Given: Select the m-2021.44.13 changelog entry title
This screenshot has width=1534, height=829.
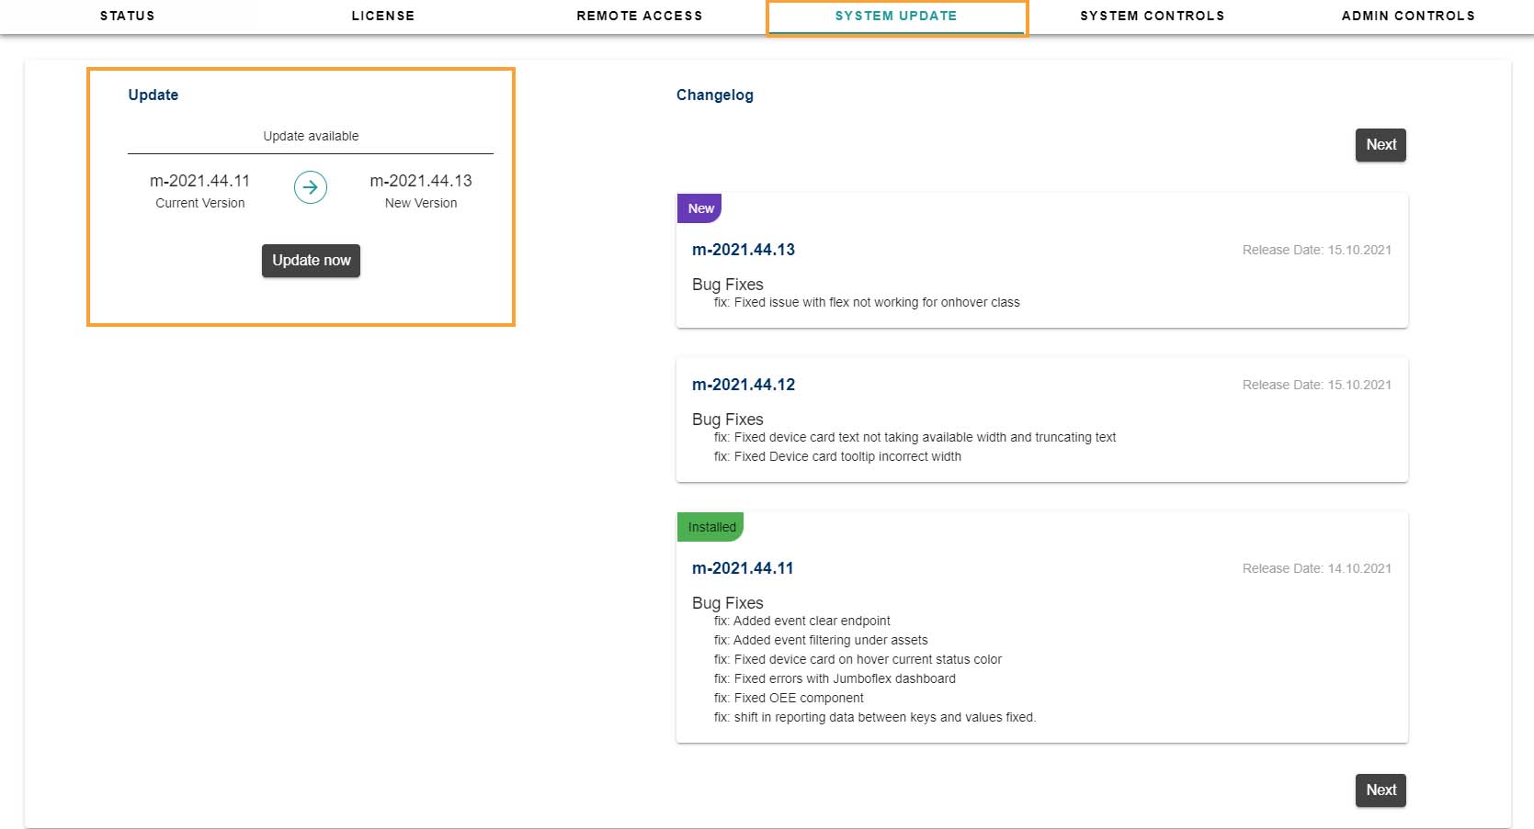Looking at the screenshot, I should 744,250.
